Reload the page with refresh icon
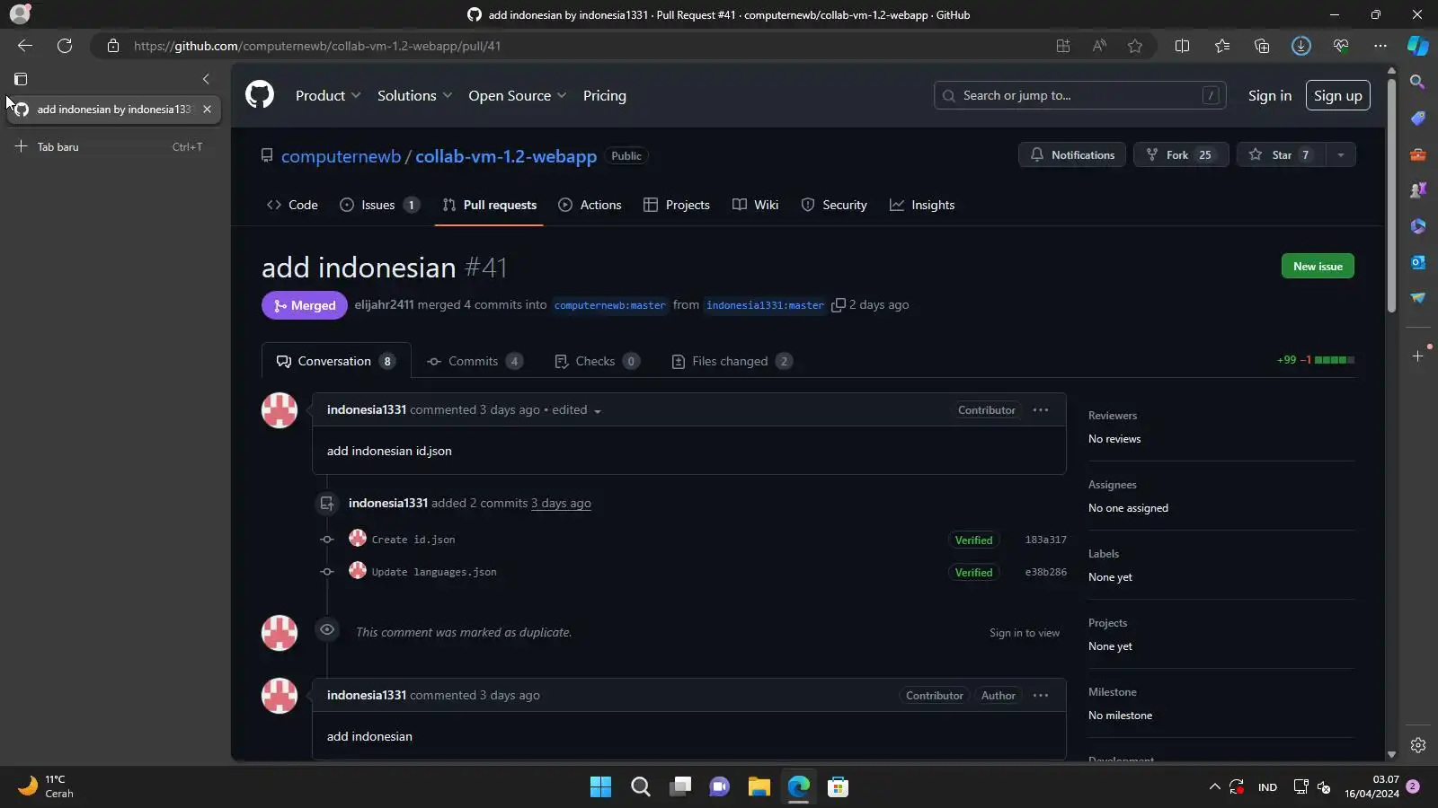This screenshot has height=808, width=1438. tap(65, 46)
